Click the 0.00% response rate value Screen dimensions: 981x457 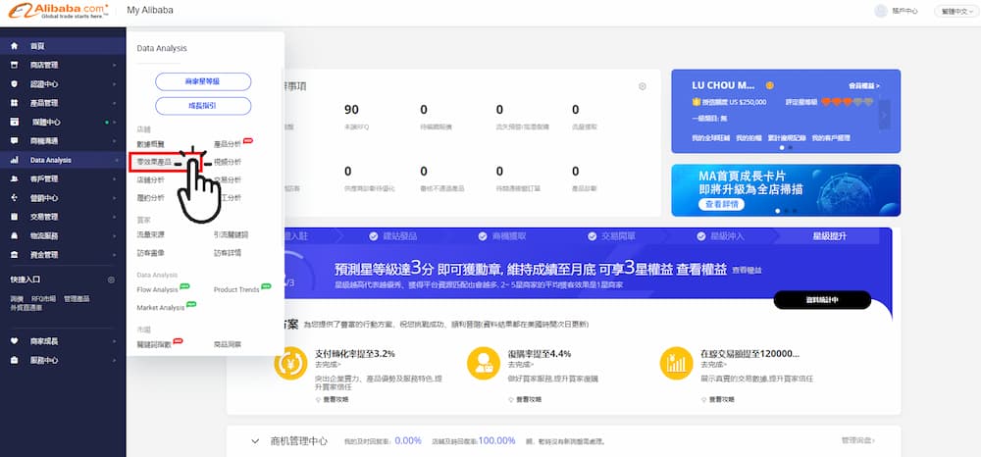click(408, 440)
